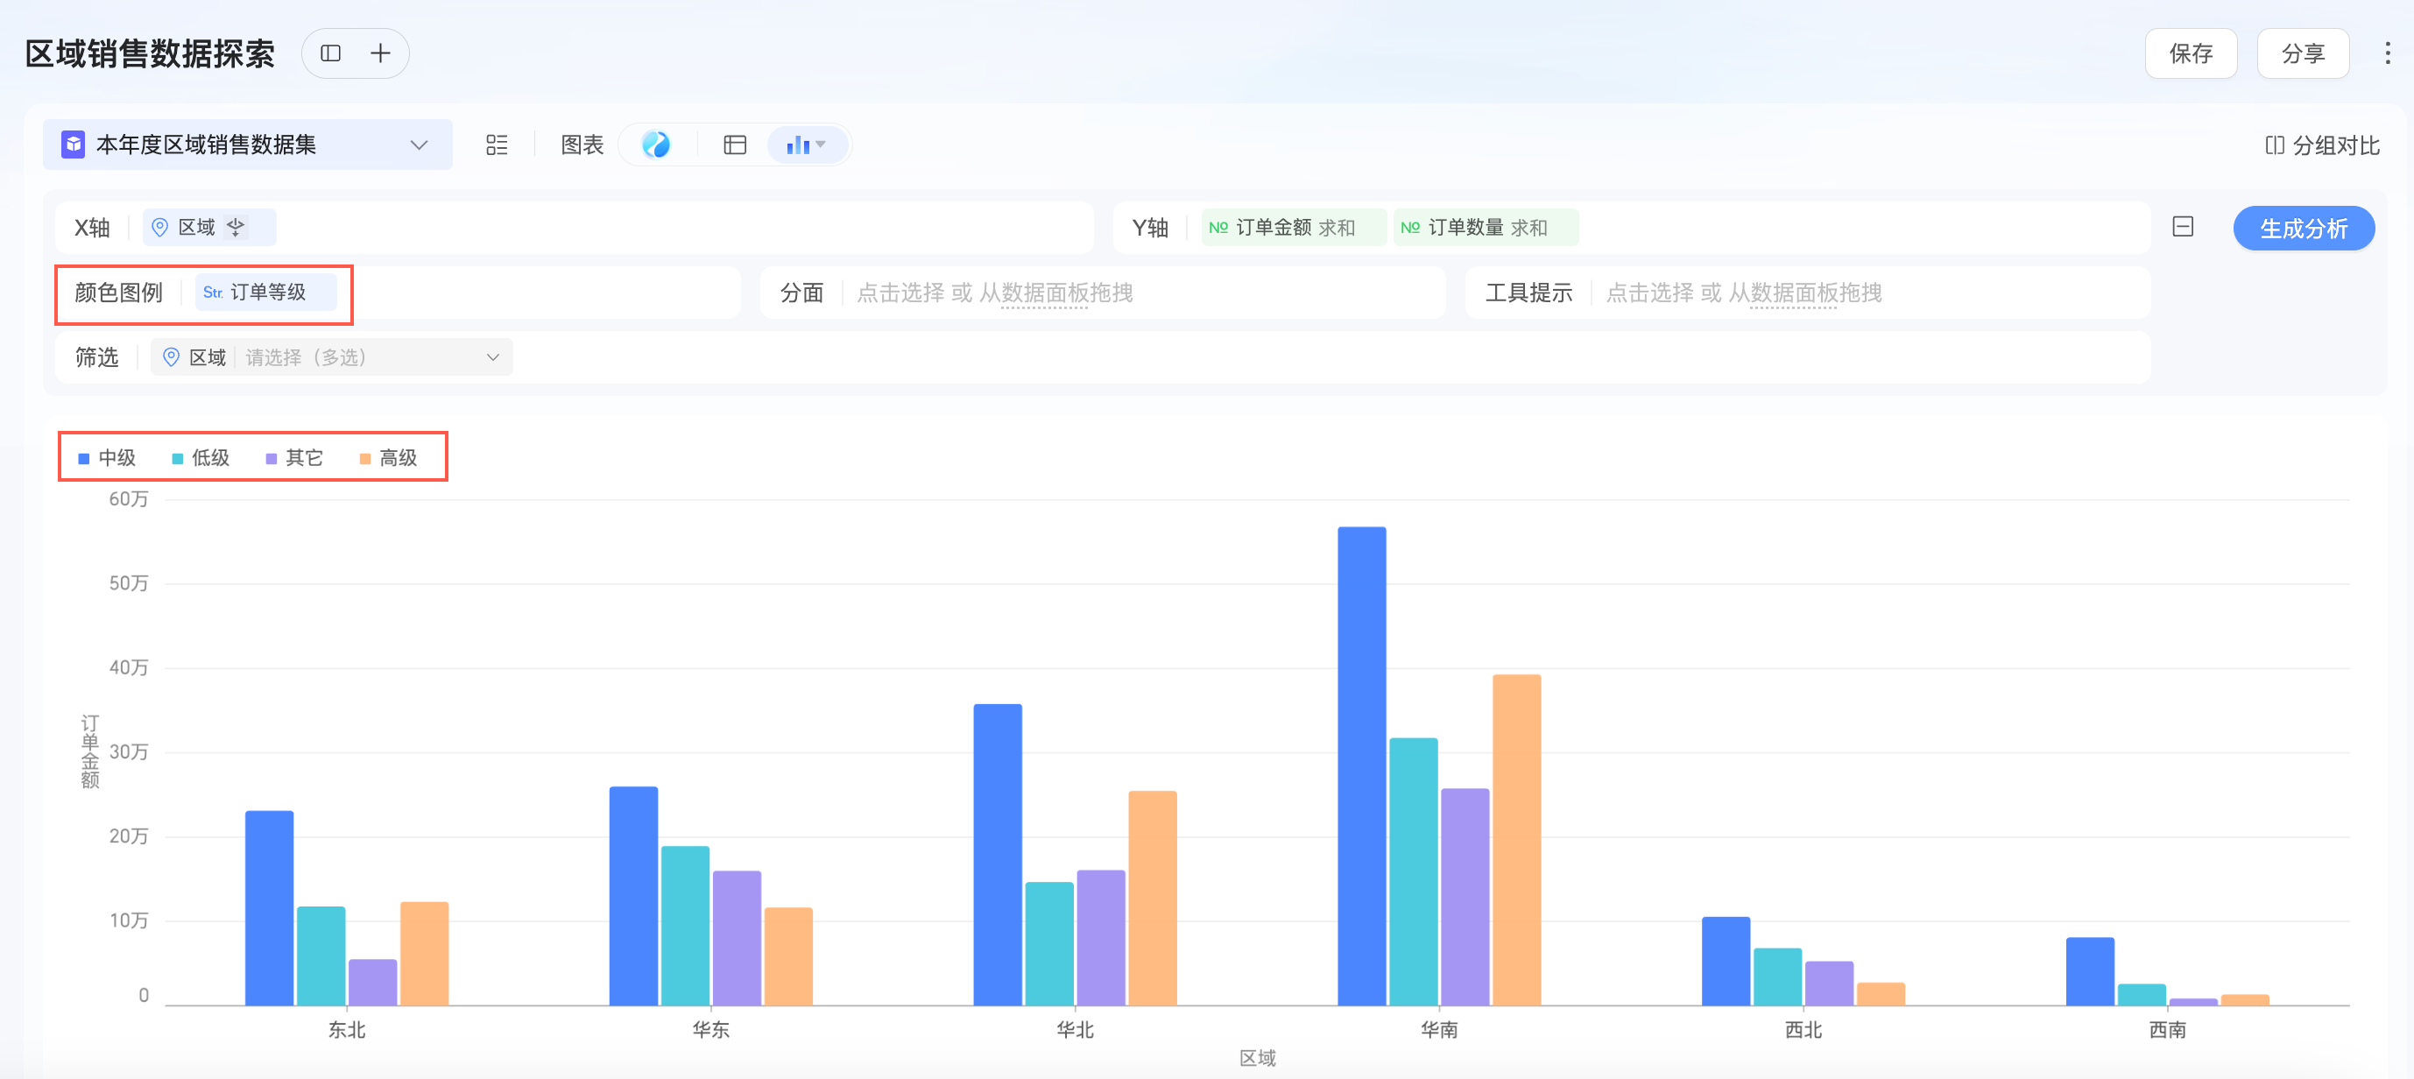2414x1079 pixels.
Task: Click the plus icon to add tab
Action: [379, 53]
